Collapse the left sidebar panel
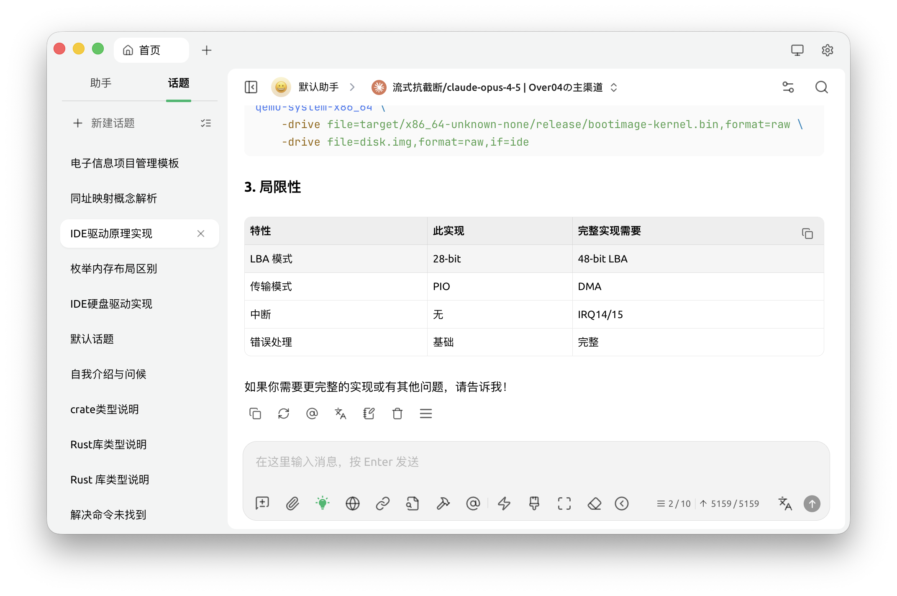897x596 pixels. (x=251, y=87)
